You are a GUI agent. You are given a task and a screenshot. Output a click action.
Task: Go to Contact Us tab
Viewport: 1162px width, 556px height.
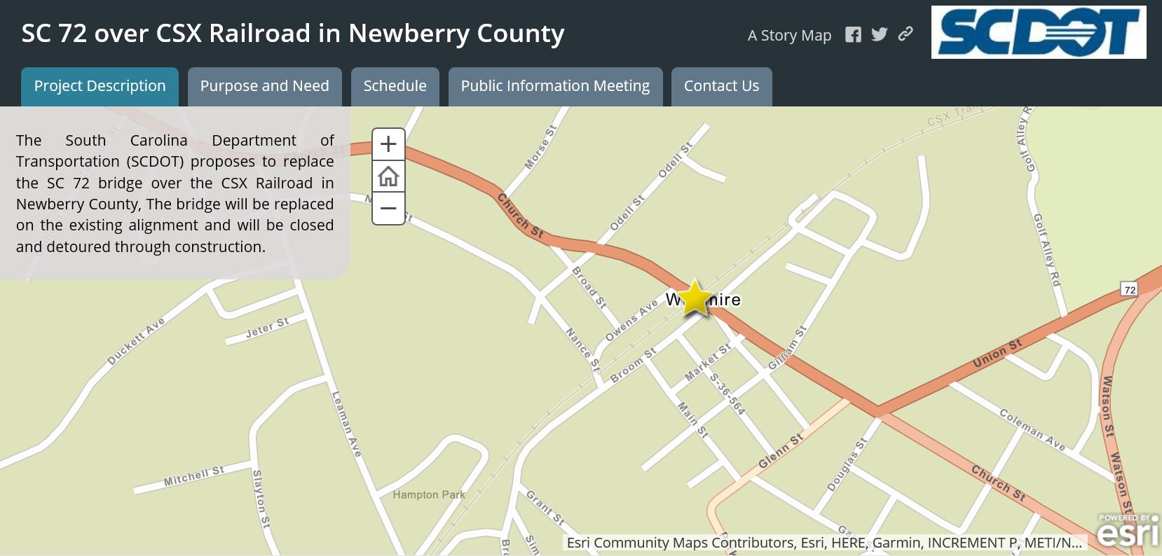tap(721, 86)
